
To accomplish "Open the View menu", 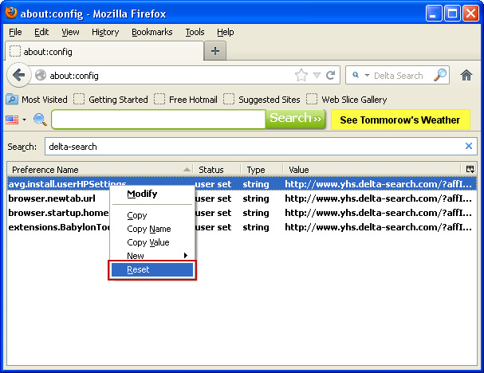I will [70, 32].
